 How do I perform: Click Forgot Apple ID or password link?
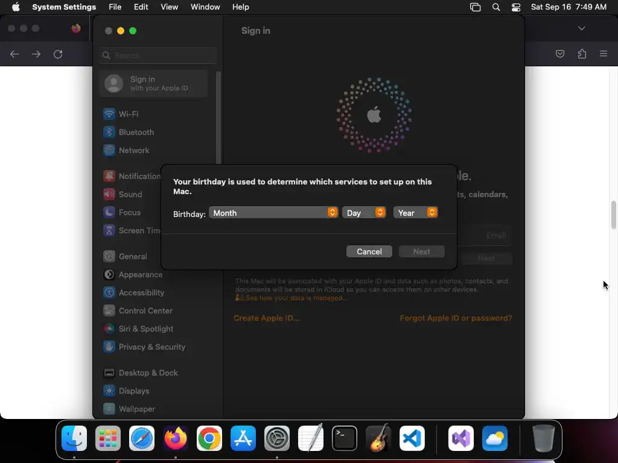tap(456, 318)
